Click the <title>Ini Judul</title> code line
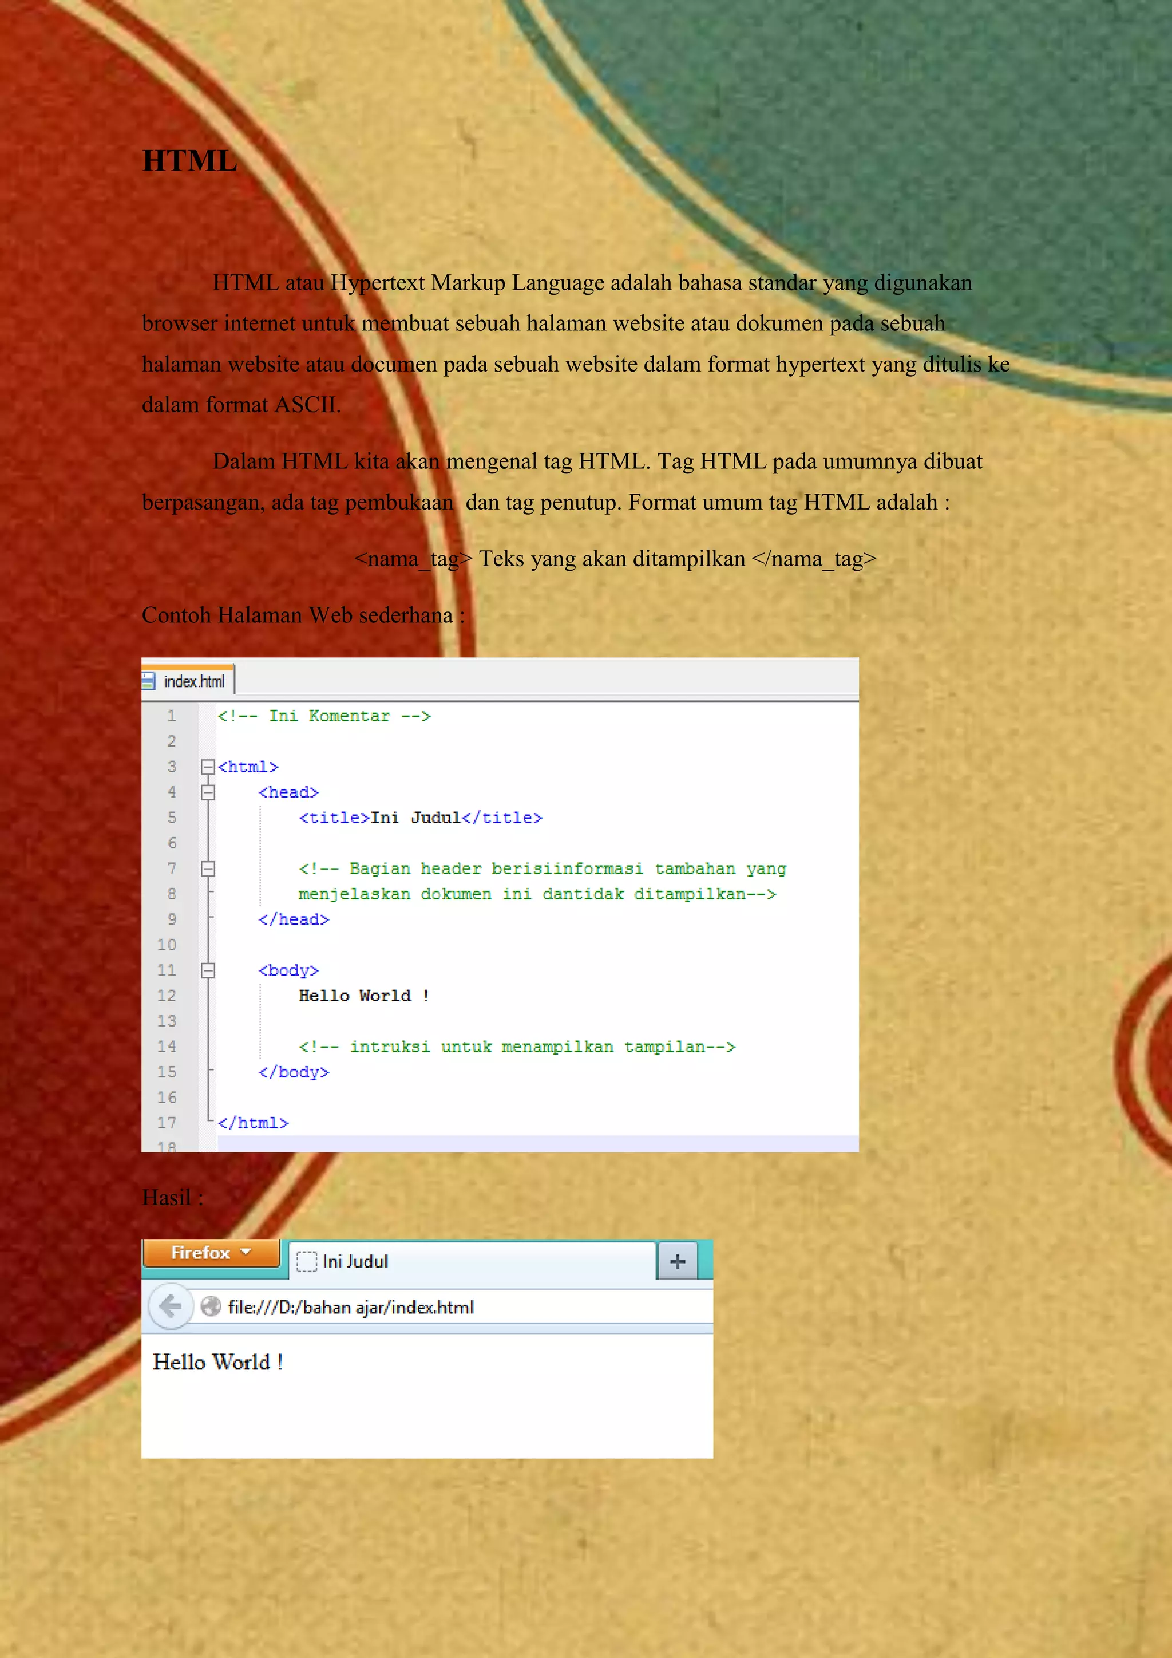This screenshot has width=1172, height=1658. pyautogui.click(x=421, y=818)
